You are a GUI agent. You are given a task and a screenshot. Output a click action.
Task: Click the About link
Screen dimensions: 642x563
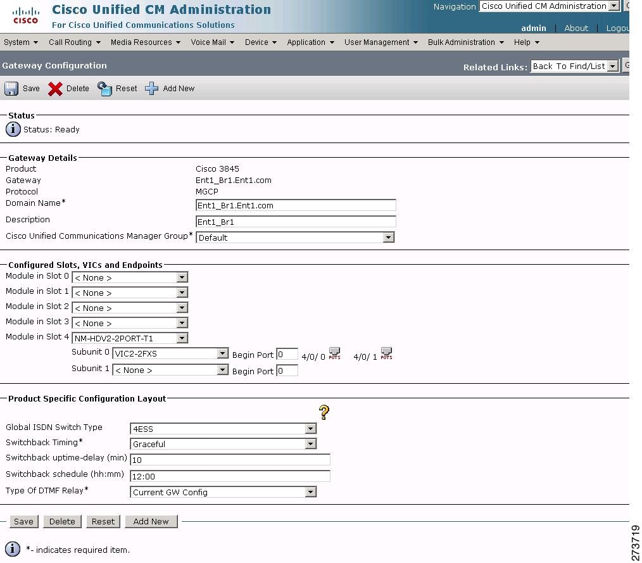tap(576, 28)
